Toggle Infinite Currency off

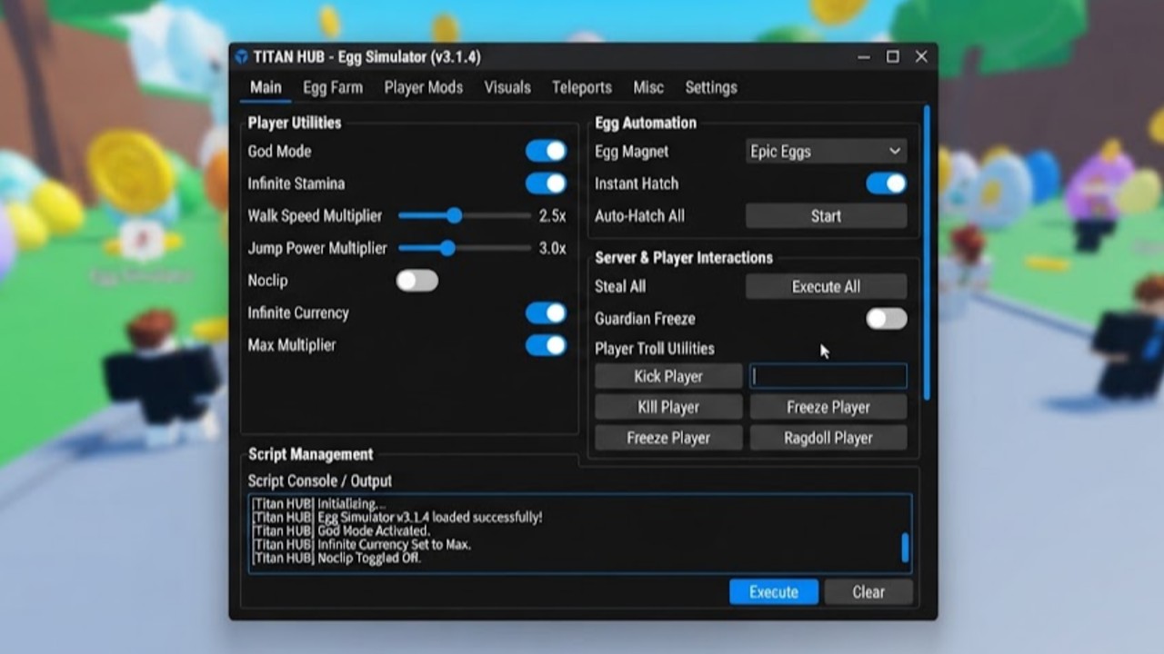[x=546, y=312]
